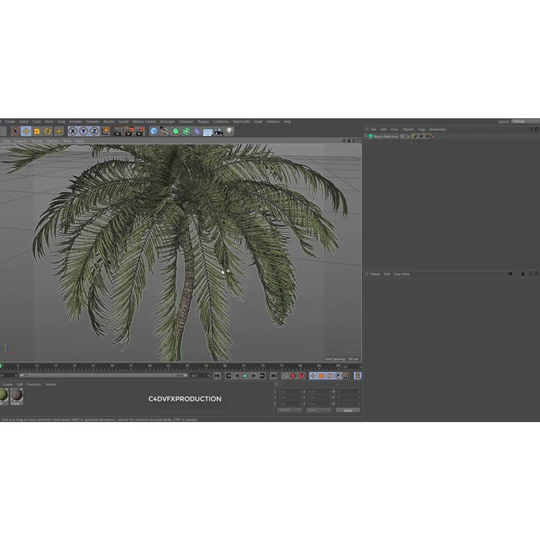Activate the Move tool
This screenshot has height=540, width=540.
pyautogui.click(x=25, y=131)
